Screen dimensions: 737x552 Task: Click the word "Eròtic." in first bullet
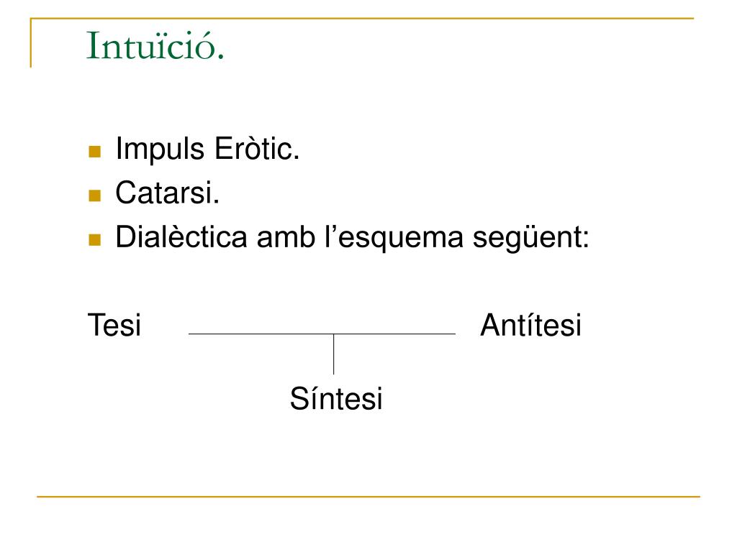pos(257,149)
